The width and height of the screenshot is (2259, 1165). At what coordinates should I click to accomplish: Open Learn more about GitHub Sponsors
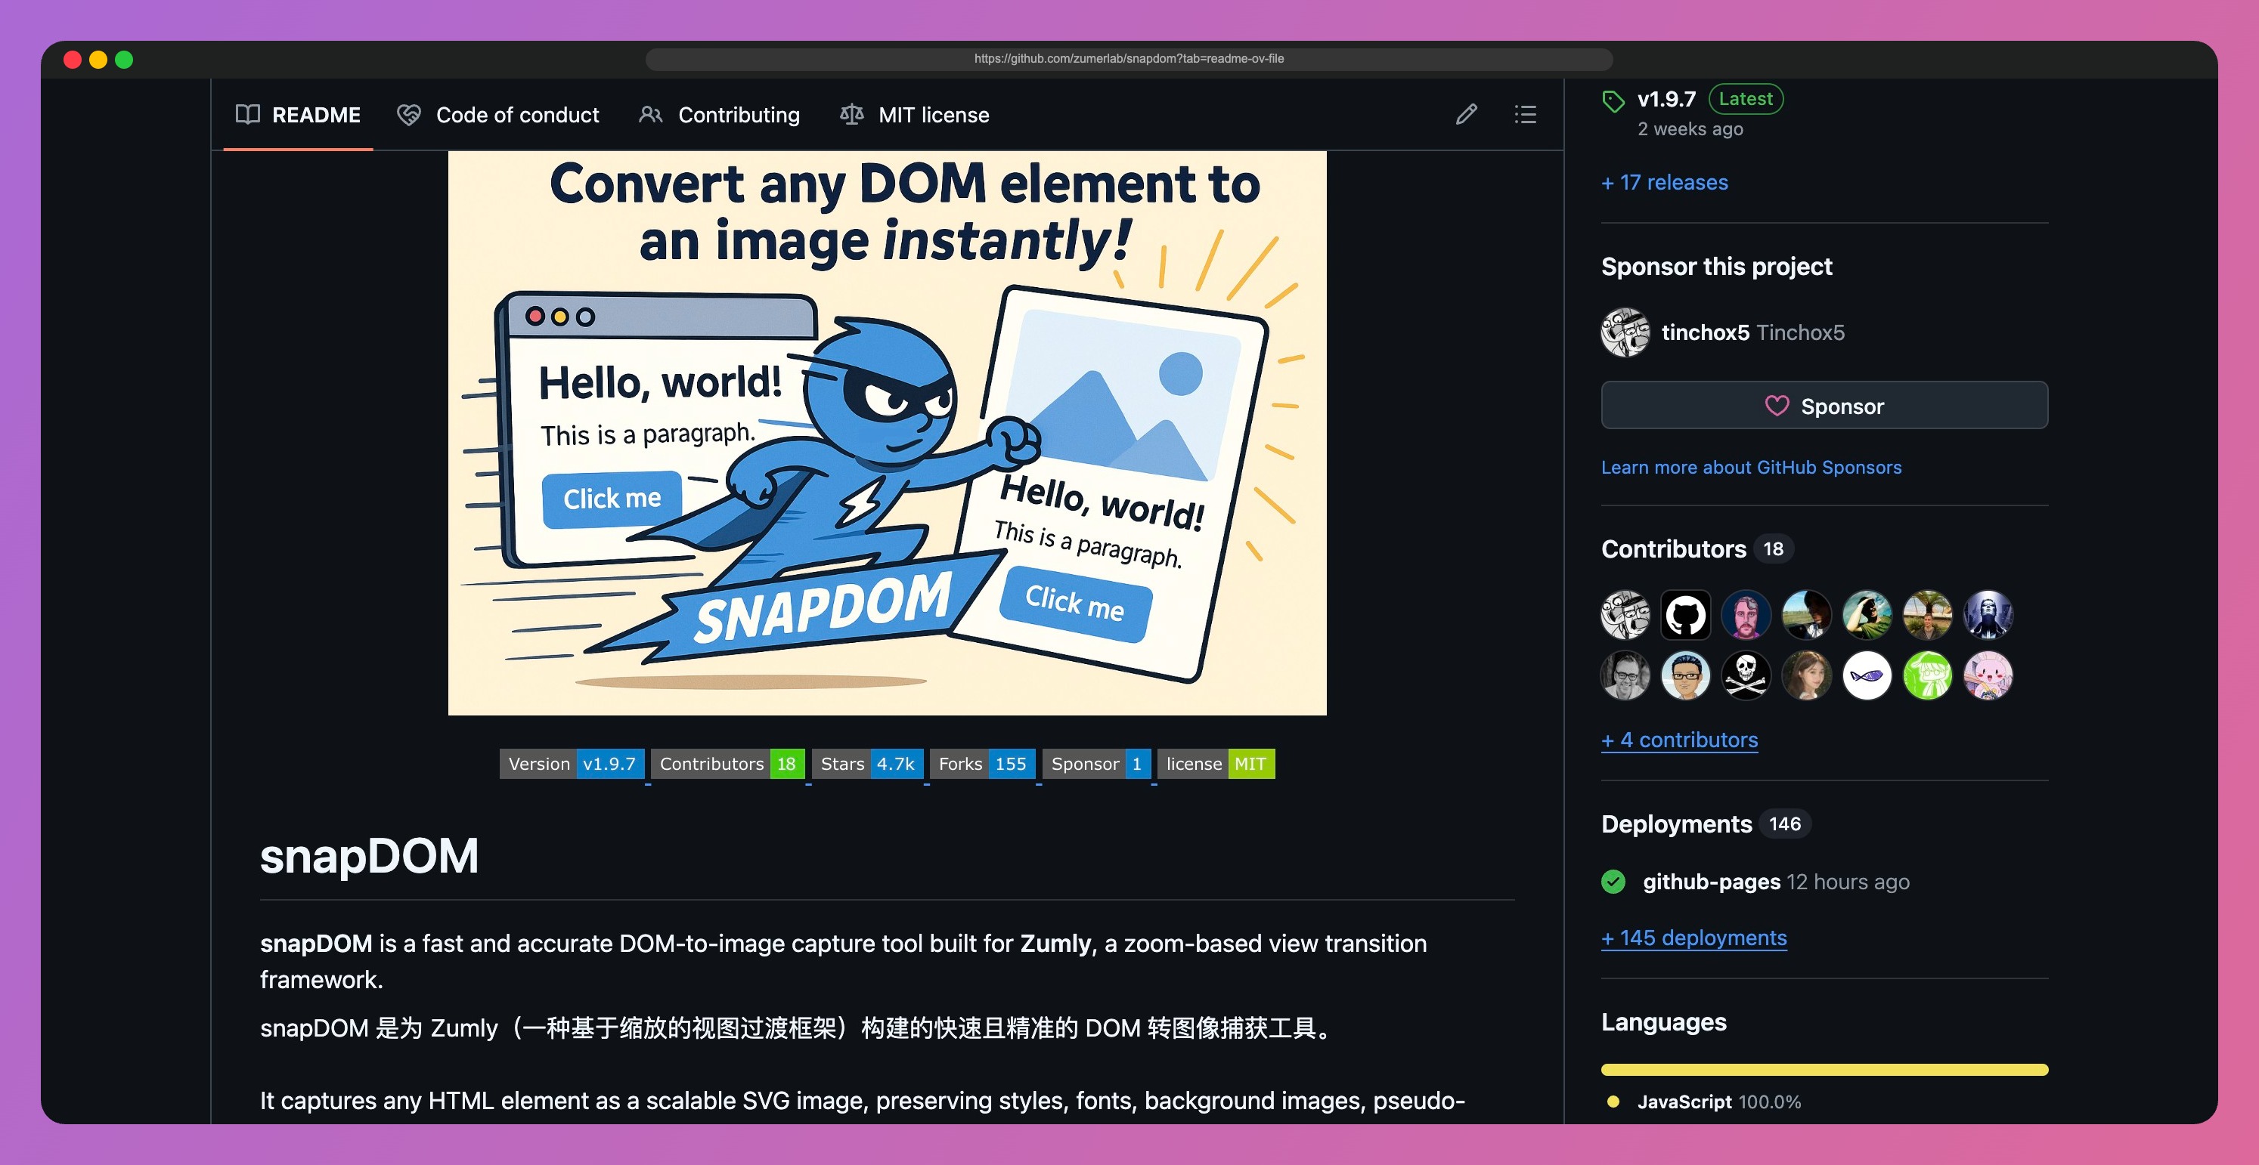(1751, 467)
